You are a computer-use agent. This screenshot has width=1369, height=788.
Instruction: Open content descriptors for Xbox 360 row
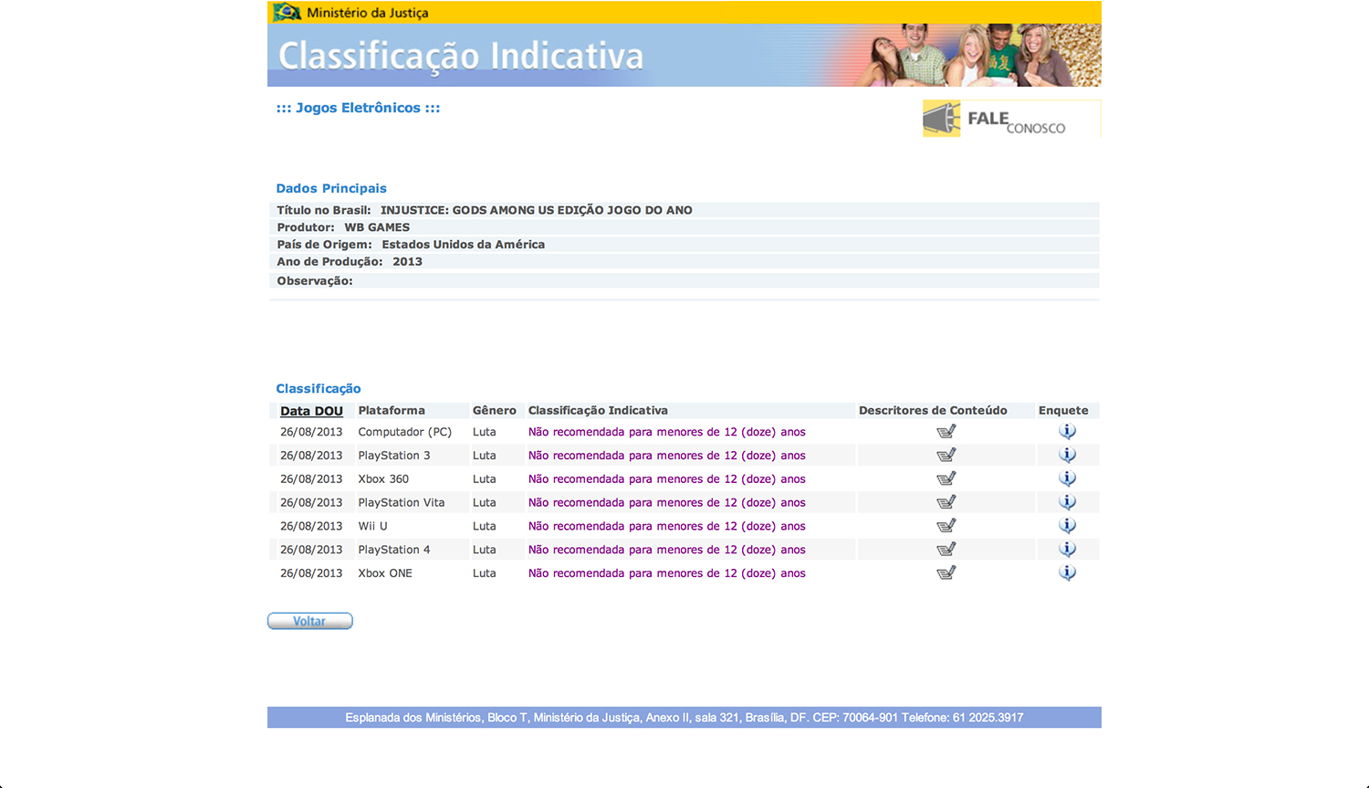tap(946, 478)
